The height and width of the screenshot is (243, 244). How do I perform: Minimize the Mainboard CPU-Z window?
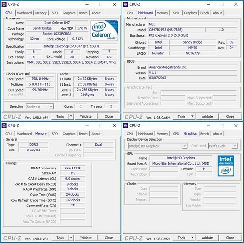pos(208,4)
